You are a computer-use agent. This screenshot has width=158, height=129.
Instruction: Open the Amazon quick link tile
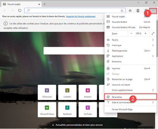tap(88, 92)
